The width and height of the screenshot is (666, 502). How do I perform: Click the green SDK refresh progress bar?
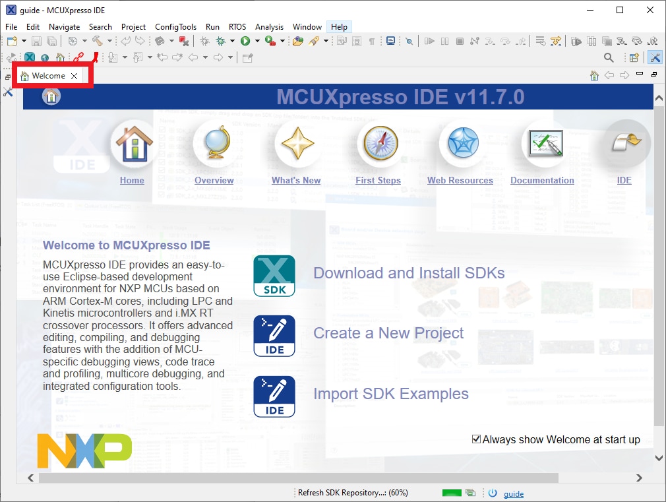[452, 493]
